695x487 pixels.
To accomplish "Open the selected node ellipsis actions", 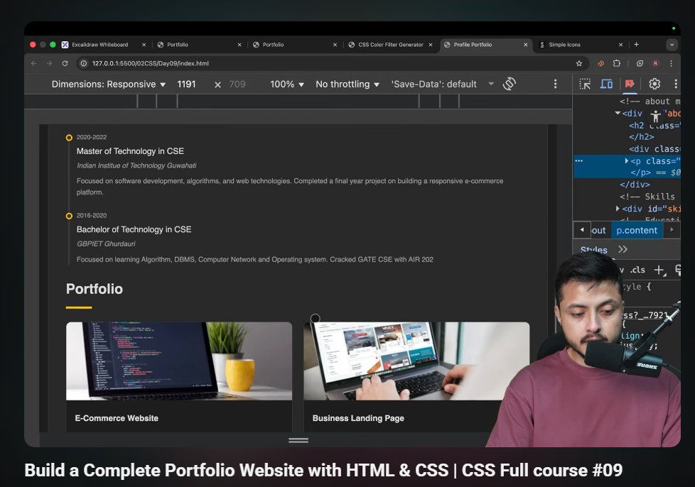I will pyautogui.click(x=579, y=160).
